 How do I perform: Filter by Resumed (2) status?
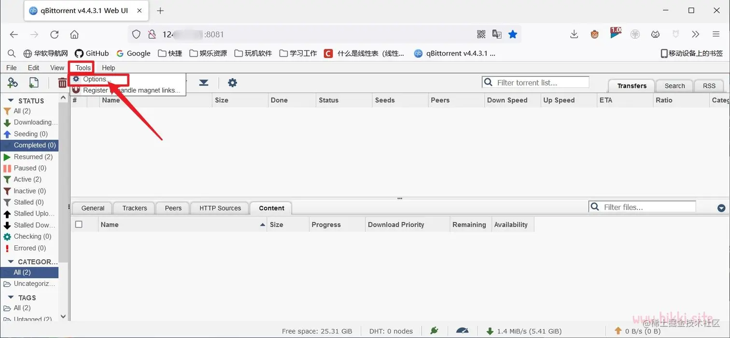(29, 157)
